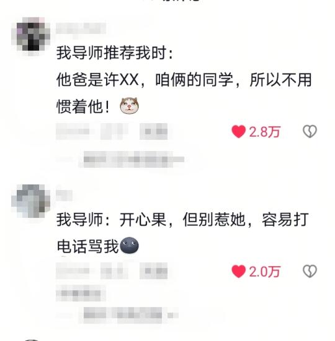Click blurred reply button under second comment

153,270
